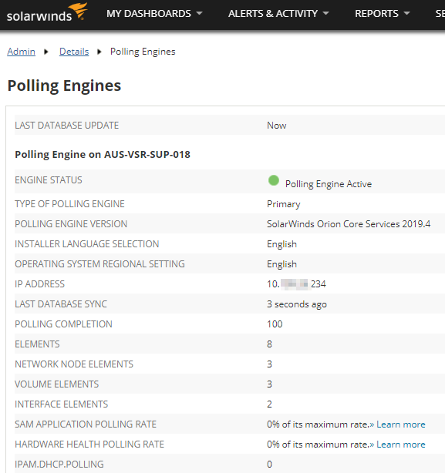The height and width of the screenshot is (473, 445).
Task: Select the 'Polling Engine on AUS-VSR-SUP-018' heading
Action: (x=103, y=154)
